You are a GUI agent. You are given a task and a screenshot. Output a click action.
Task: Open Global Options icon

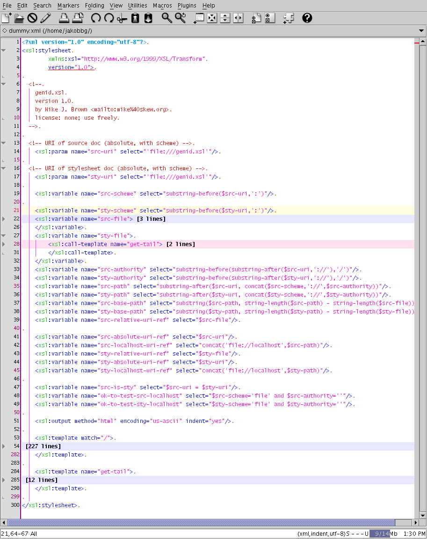270,18
